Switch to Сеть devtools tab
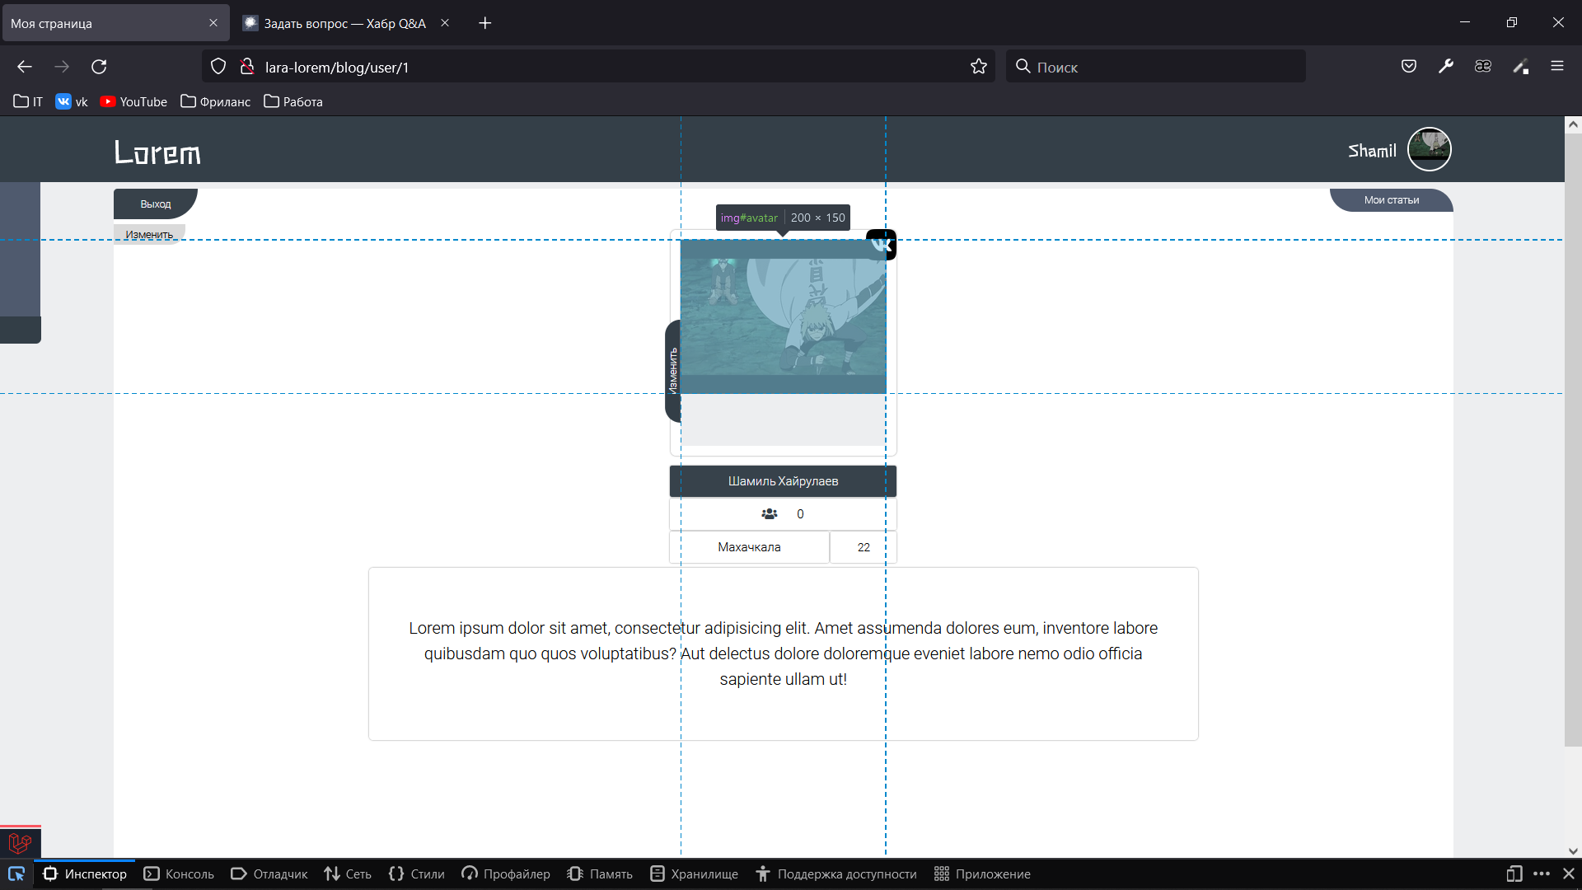 click(x=348, y=874)
